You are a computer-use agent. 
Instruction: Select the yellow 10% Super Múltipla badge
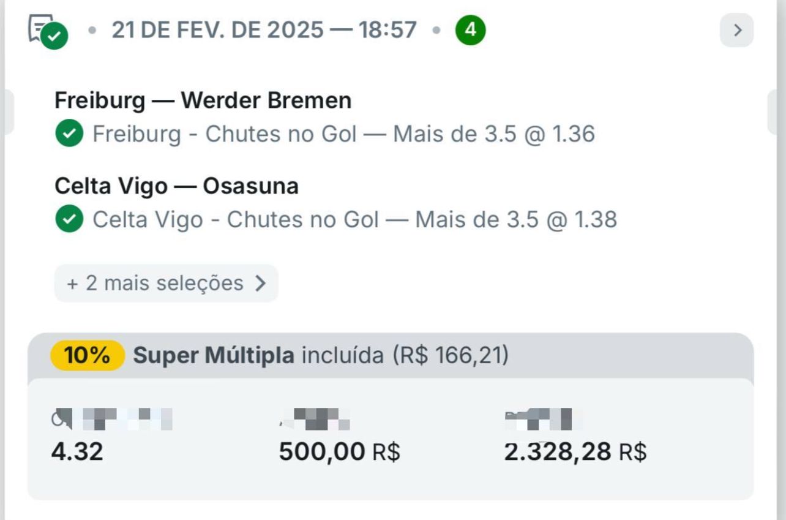[86, 355]
